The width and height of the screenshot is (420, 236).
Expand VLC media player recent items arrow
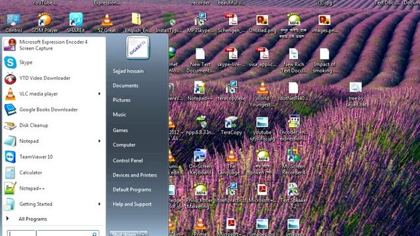click(x=99, y=94)
